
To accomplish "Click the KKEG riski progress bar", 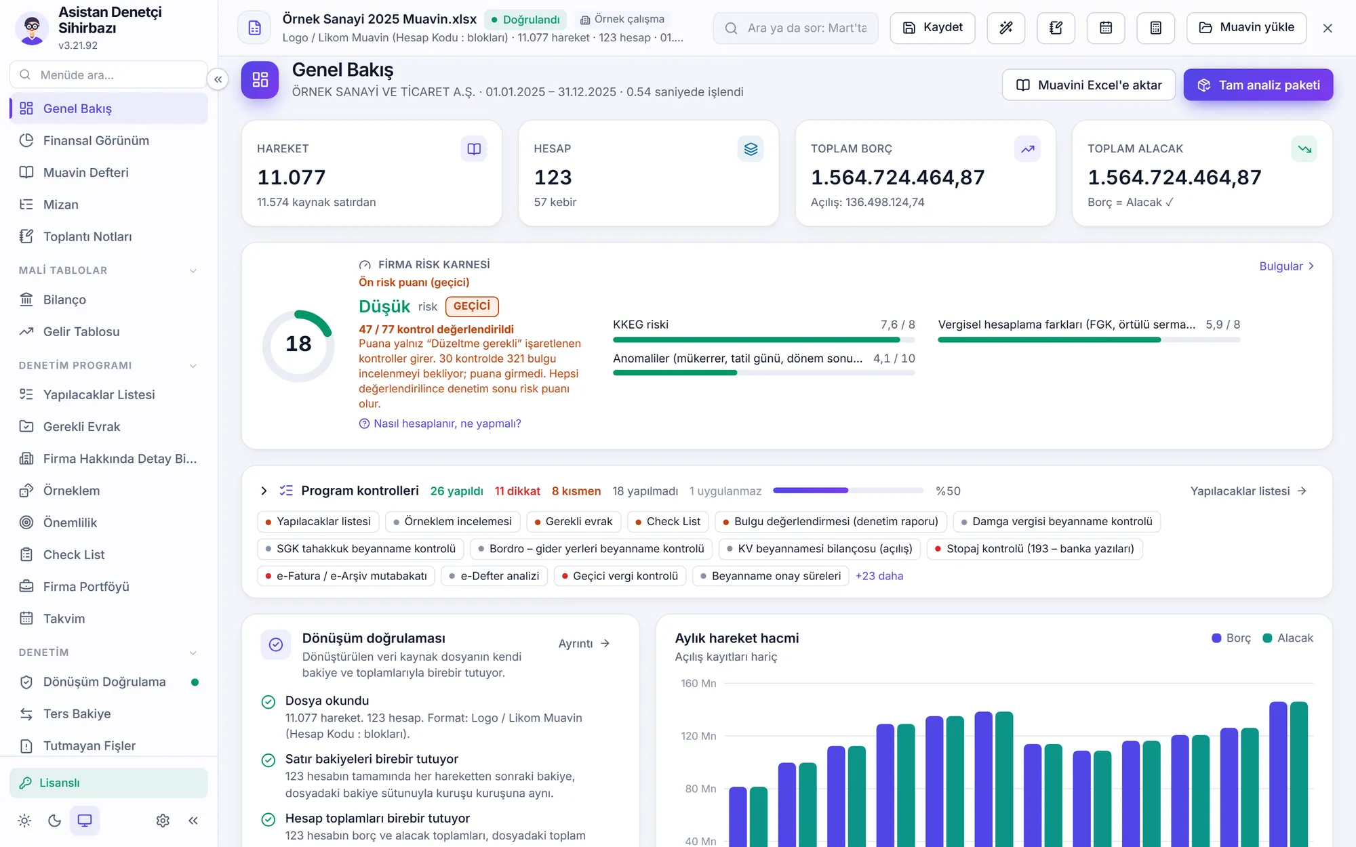I will pos(764,339).
